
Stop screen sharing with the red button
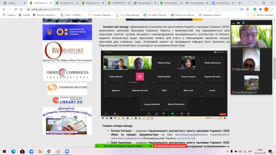[170, 146]
